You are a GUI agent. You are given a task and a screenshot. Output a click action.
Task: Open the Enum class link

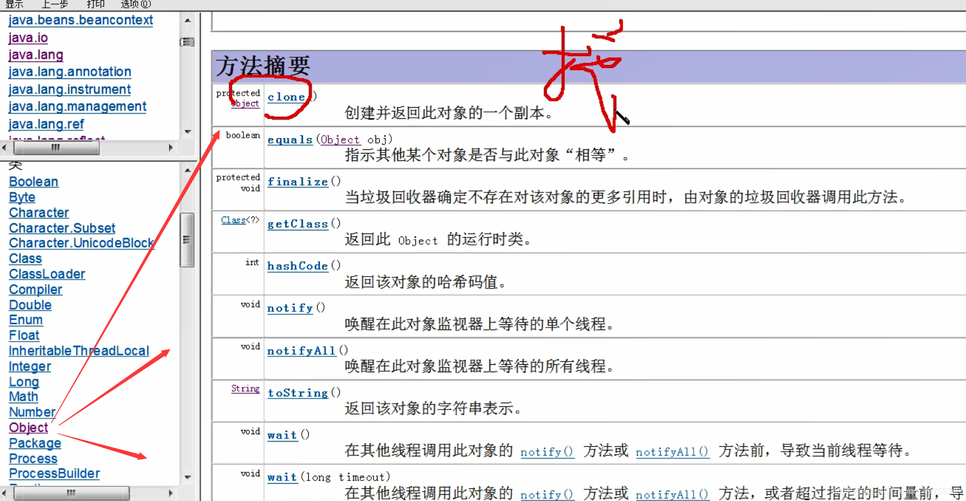tap(26, 320)
